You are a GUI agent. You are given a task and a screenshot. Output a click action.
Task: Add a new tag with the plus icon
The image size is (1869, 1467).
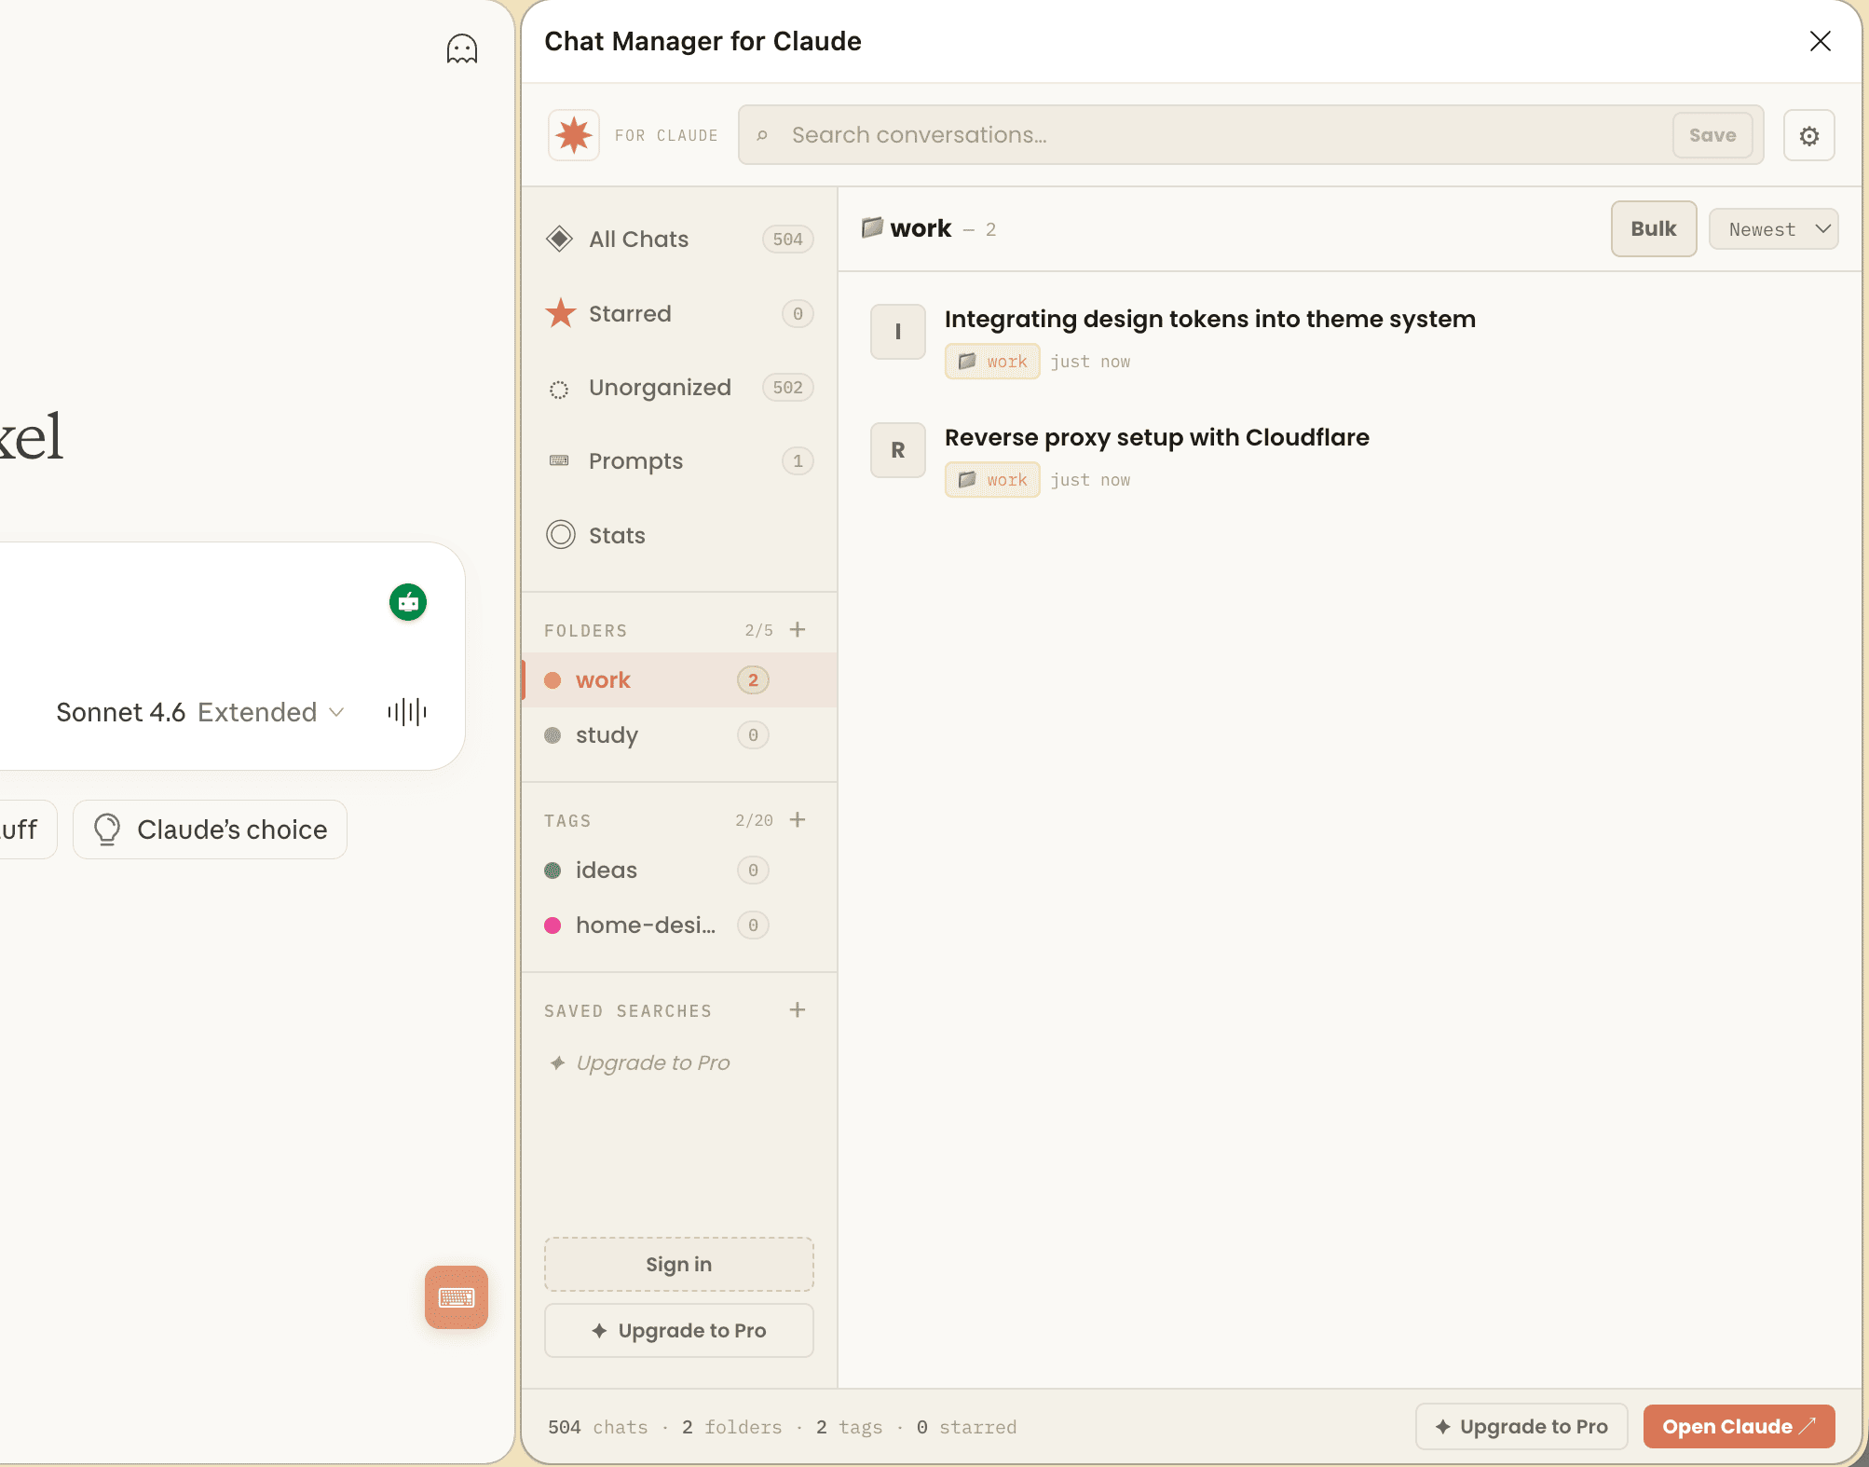[798, 820]
